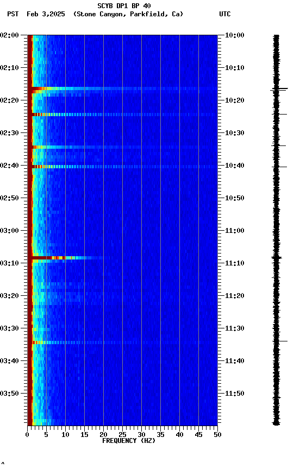The width and height of the screenshot is (300, 469).
Task: Click the 10 Hz frequency axis label
Action: coord(65,435)
